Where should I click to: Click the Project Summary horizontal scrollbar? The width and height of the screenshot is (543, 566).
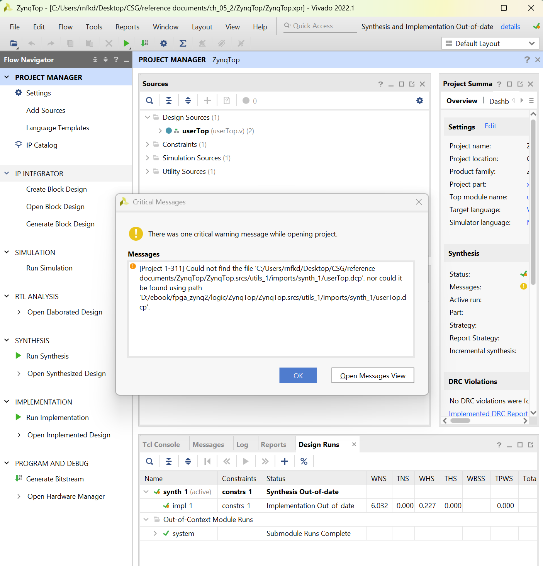pyautogui.click(x=460, y=421)
